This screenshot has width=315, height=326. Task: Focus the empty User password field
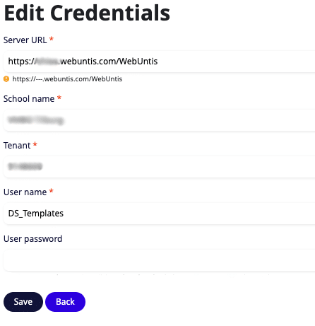pyautogui.click(x=159, y=260)
